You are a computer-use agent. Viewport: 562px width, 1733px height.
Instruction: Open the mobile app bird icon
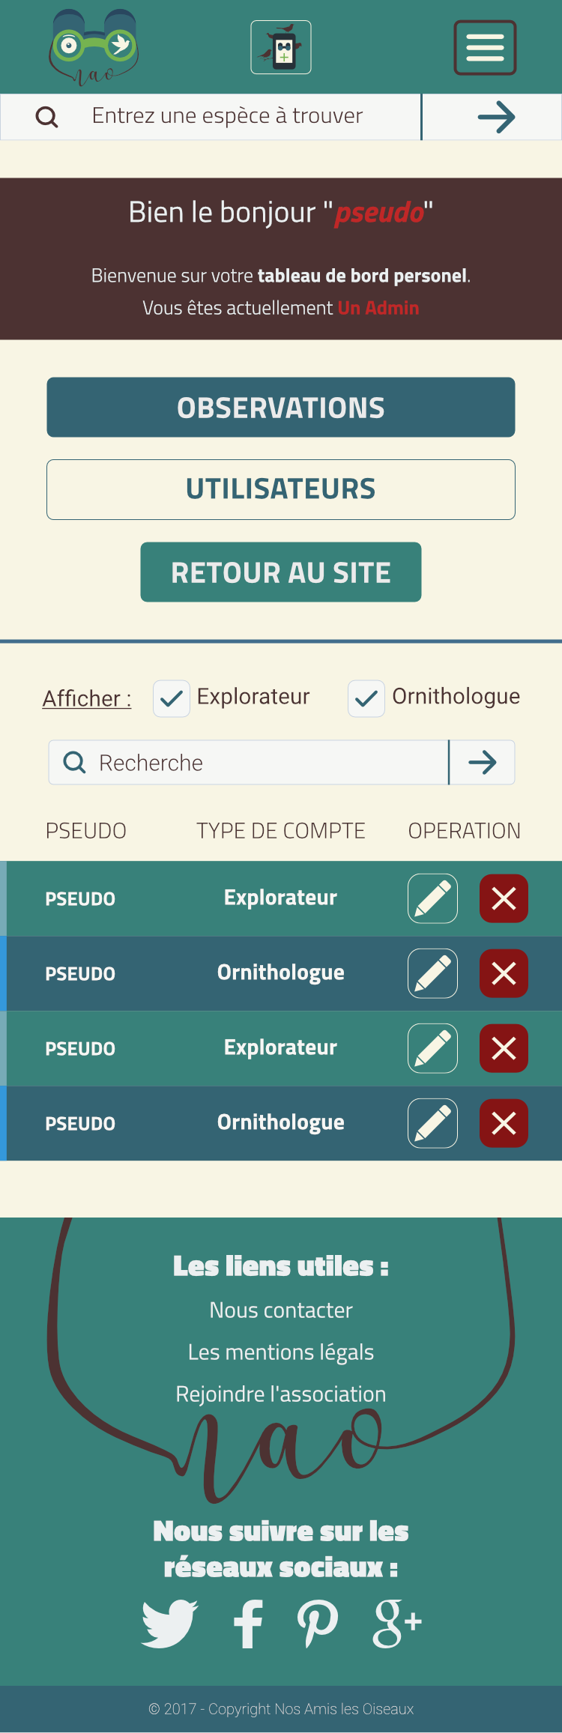click(281, 47)
